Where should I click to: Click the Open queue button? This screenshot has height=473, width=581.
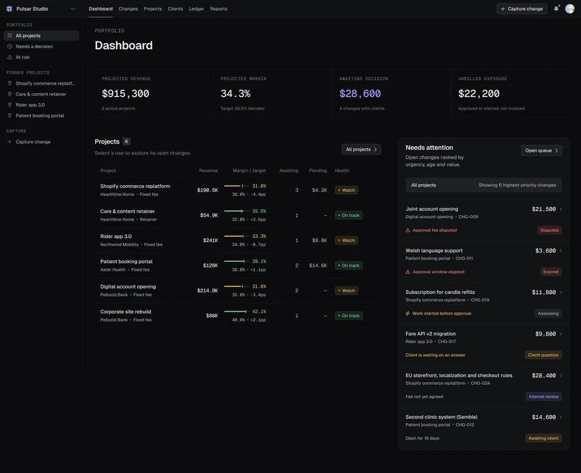pyautogui.click(x=541, y=150)
